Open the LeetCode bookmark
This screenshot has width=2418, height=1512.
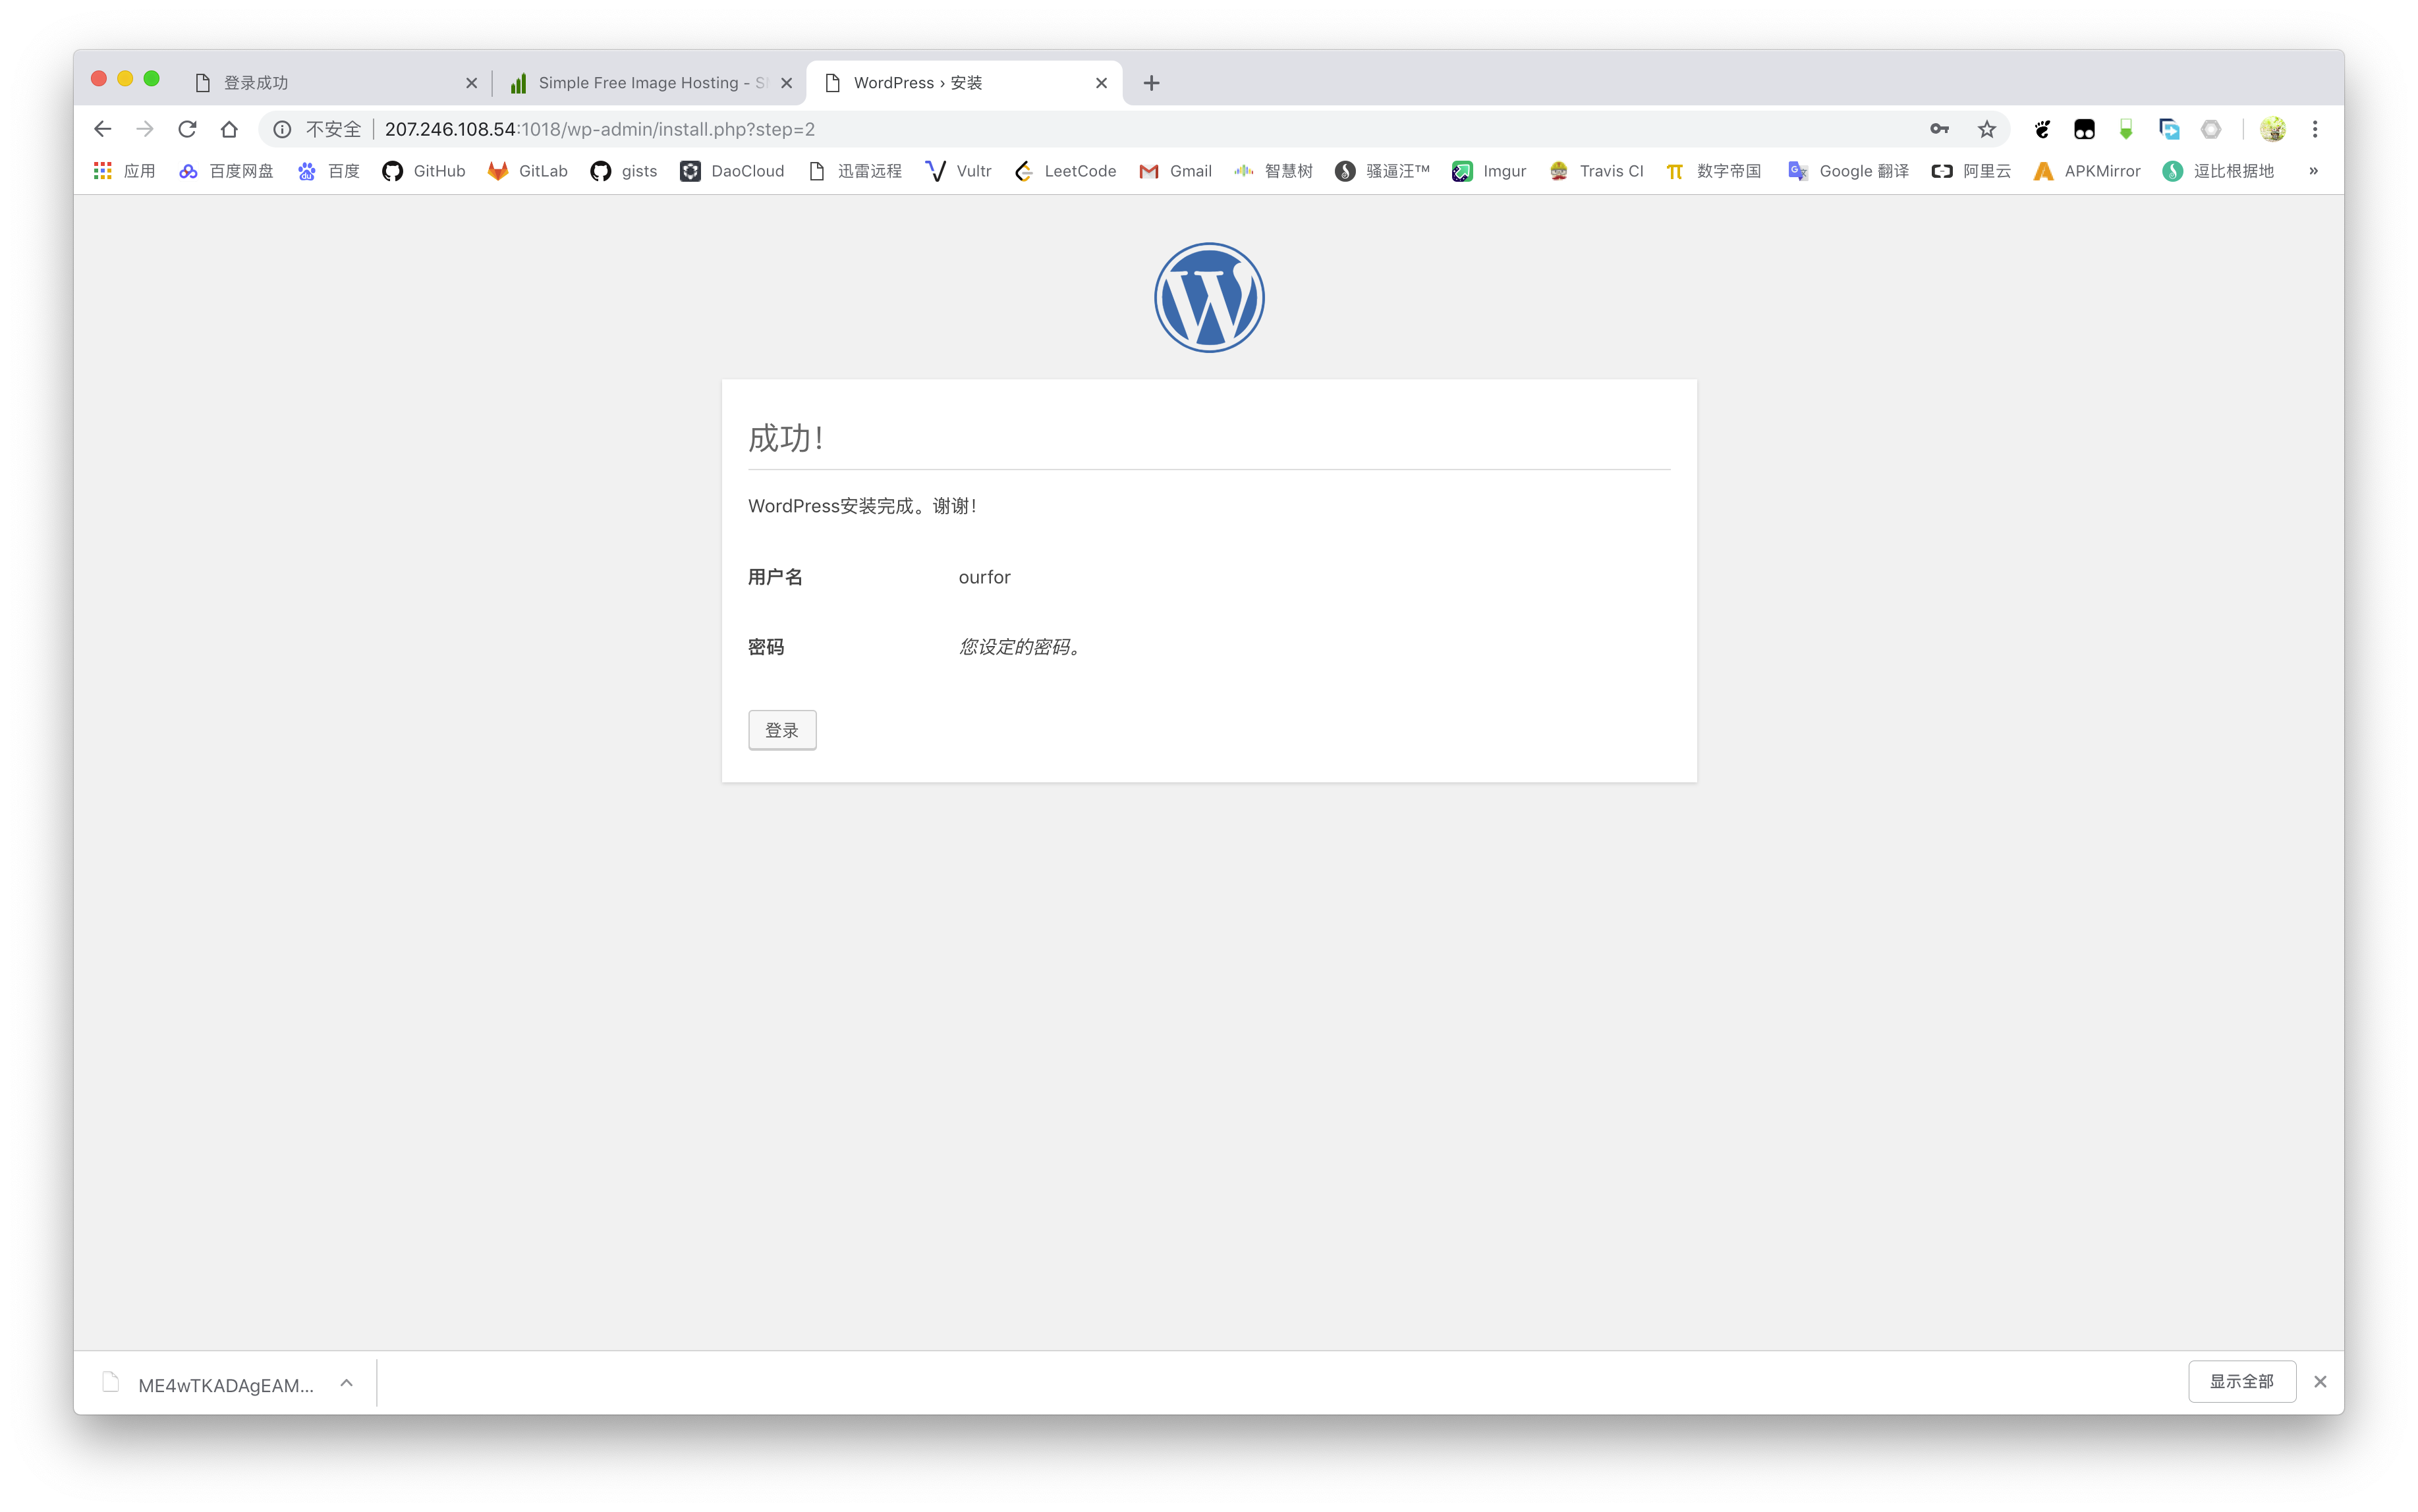coord(1065,171)
